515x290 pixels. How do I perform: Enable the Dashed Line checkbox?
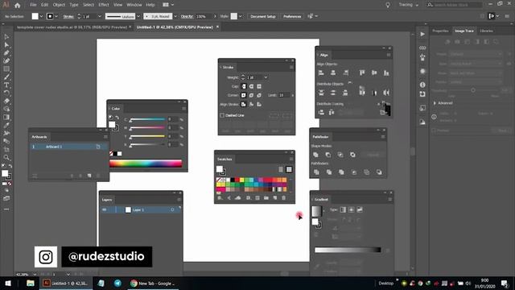point(222,115)
